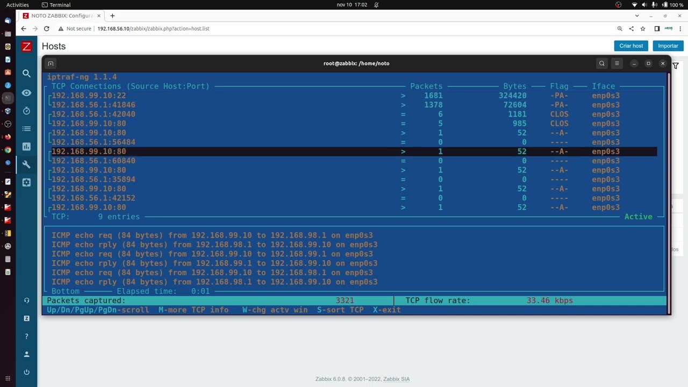
Task: Click Bytes value 324420
Action: [512, 96]
